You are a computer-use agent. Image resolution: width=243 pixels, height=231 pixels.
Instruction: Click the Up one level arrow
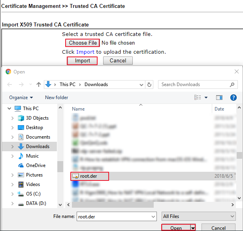click(x=39, y=85)
